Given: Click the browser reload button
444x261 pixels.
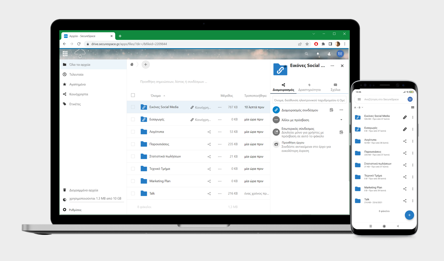Looking at the screenshot, I should tap(79, 44).
